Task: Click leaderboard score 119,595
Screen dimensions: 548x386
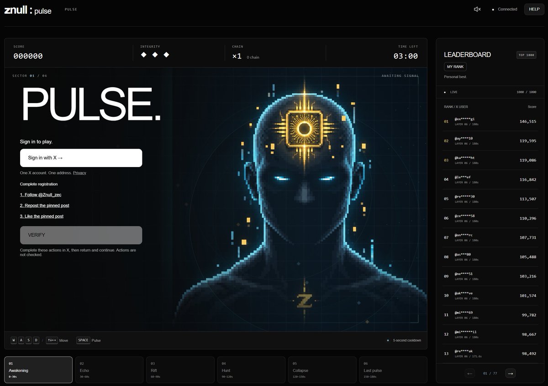Action: (528, 141)
